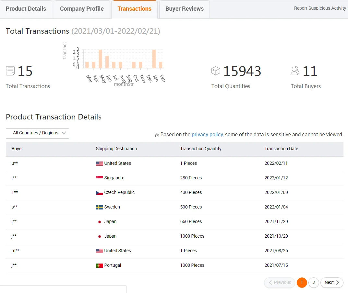Viewport: 348px width, 293px height.
Task: Click the Czech Republic flag icon
Action: pyautogui.click(x=100, y=193)
